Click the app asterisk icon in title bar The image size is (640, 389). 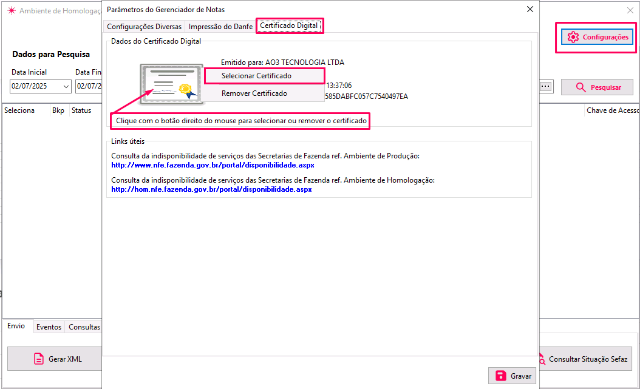(x=10, y=11)
